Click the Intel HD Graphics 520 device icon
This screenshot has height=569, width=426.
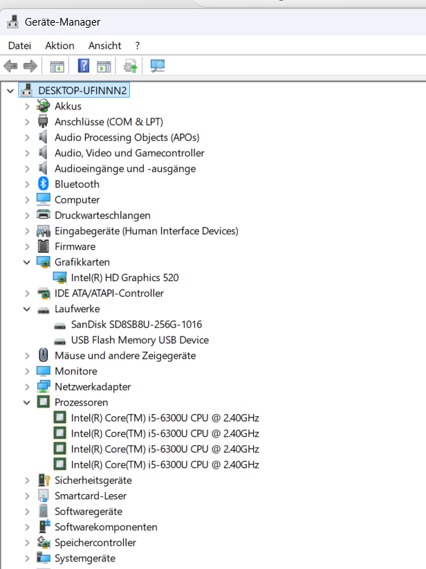click(60, 278)
